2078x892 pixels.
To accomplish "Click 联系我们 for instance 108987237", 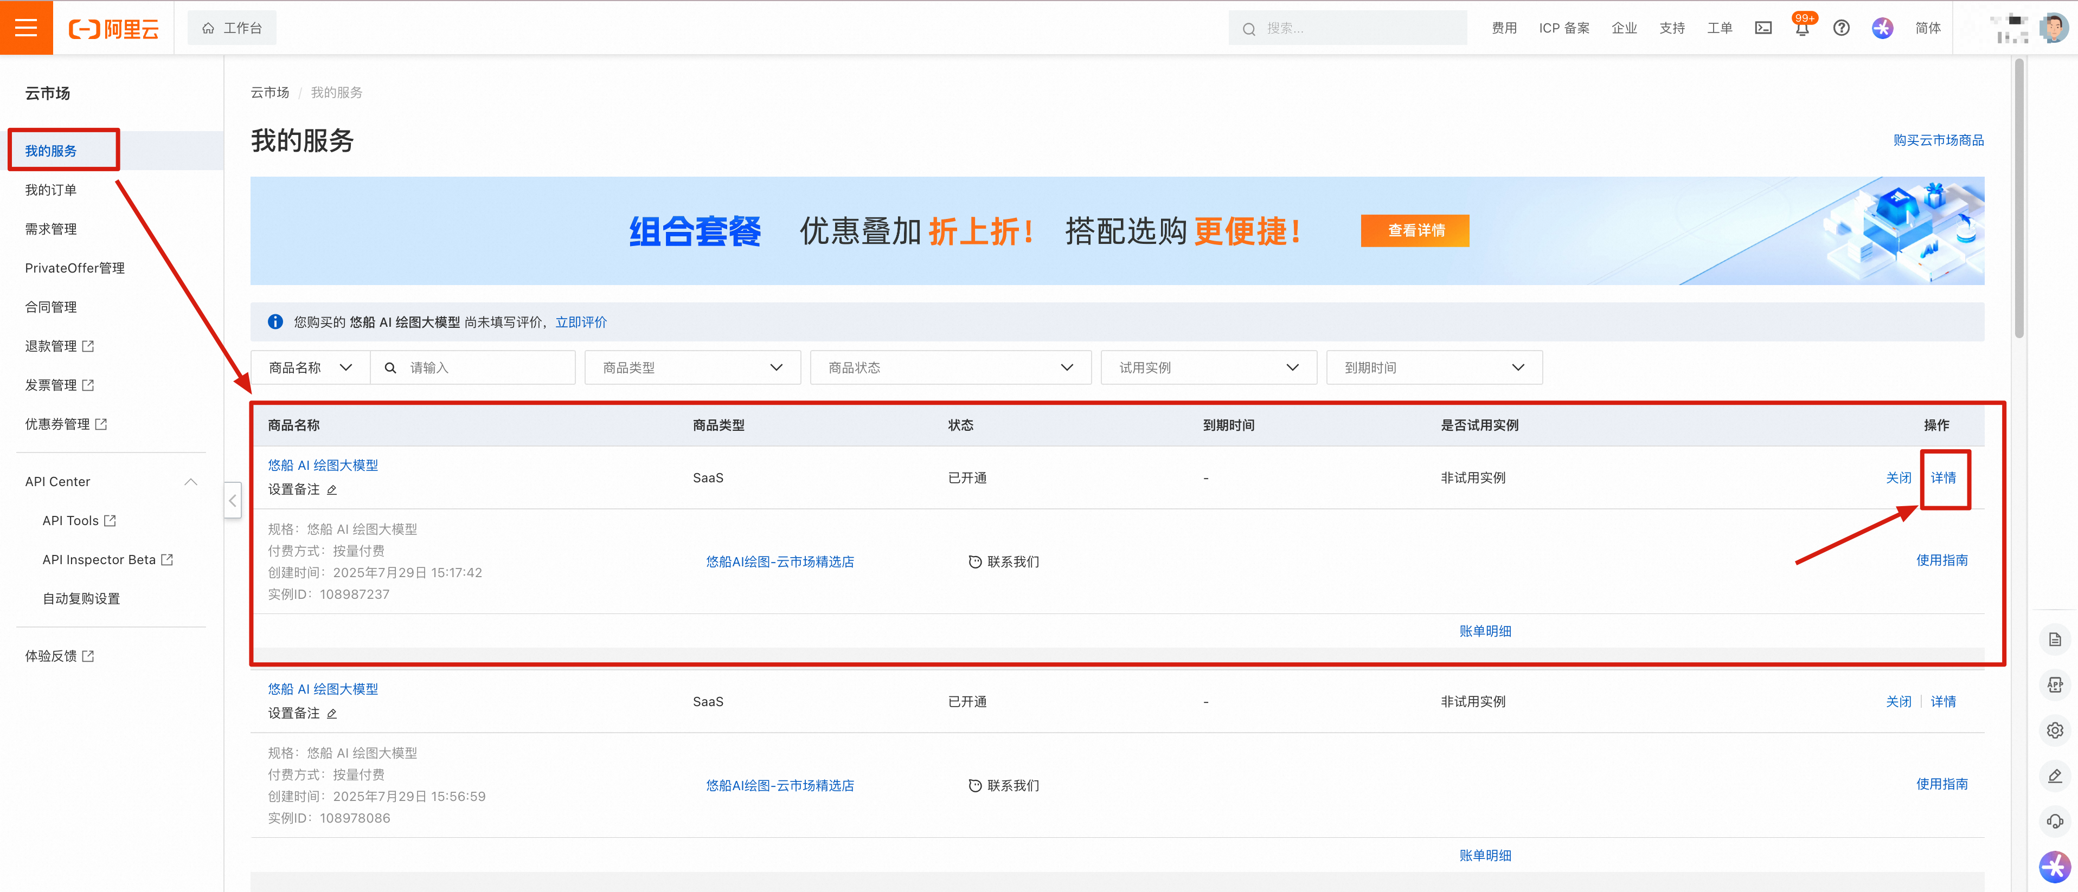I will click(x=1004, y=561).
